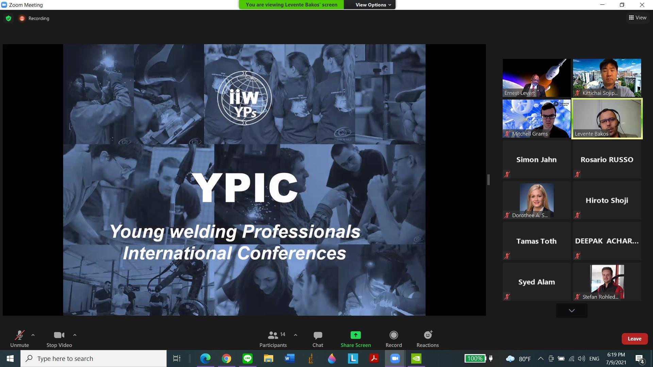This screenshot has width=653, height=367.
Task: Click the taskbar search box
Action: click(x=94, y=359)
